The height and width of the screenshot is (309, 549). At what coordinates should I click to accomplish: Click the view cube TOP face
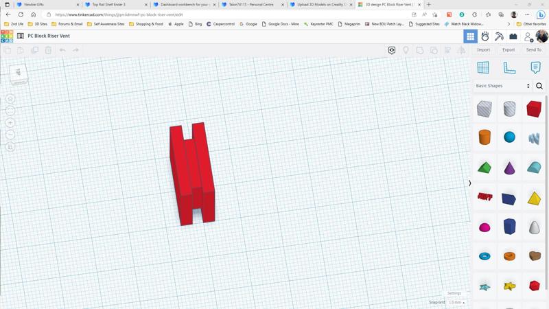[19, 72]
